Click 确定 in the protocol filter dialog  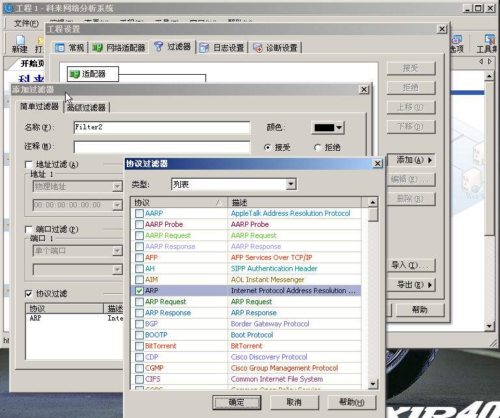point(237,402)
